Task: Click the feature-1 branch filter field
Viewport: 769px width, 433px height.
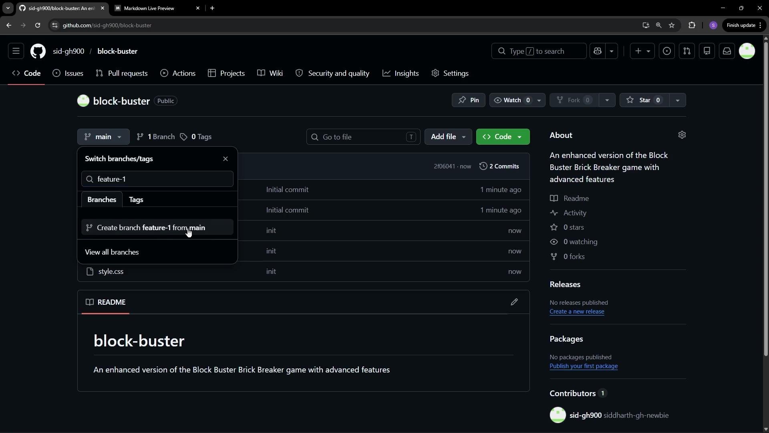Action: (x=157, y=179)
